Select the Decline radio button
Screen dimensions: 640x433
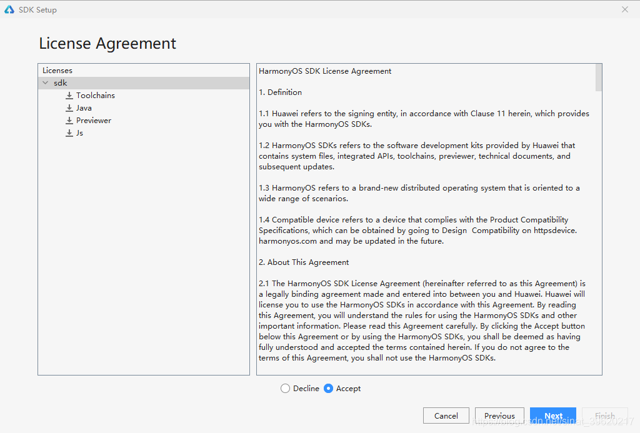coord(285,389)
